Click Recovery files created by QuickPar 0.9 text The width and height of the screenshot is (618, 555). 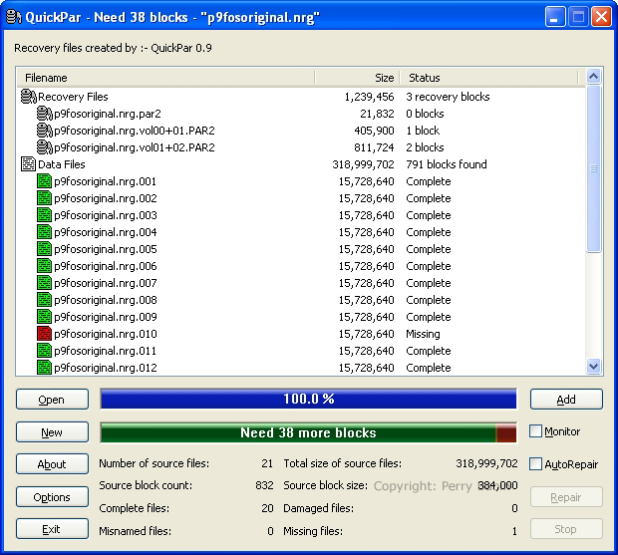113,48
